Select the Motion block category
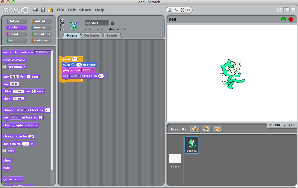Viewport: 298px width, 188px height. tap(16, 21)
